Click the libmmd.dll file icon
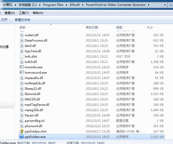Screen dimensions: 173x144 click(22, 94)
